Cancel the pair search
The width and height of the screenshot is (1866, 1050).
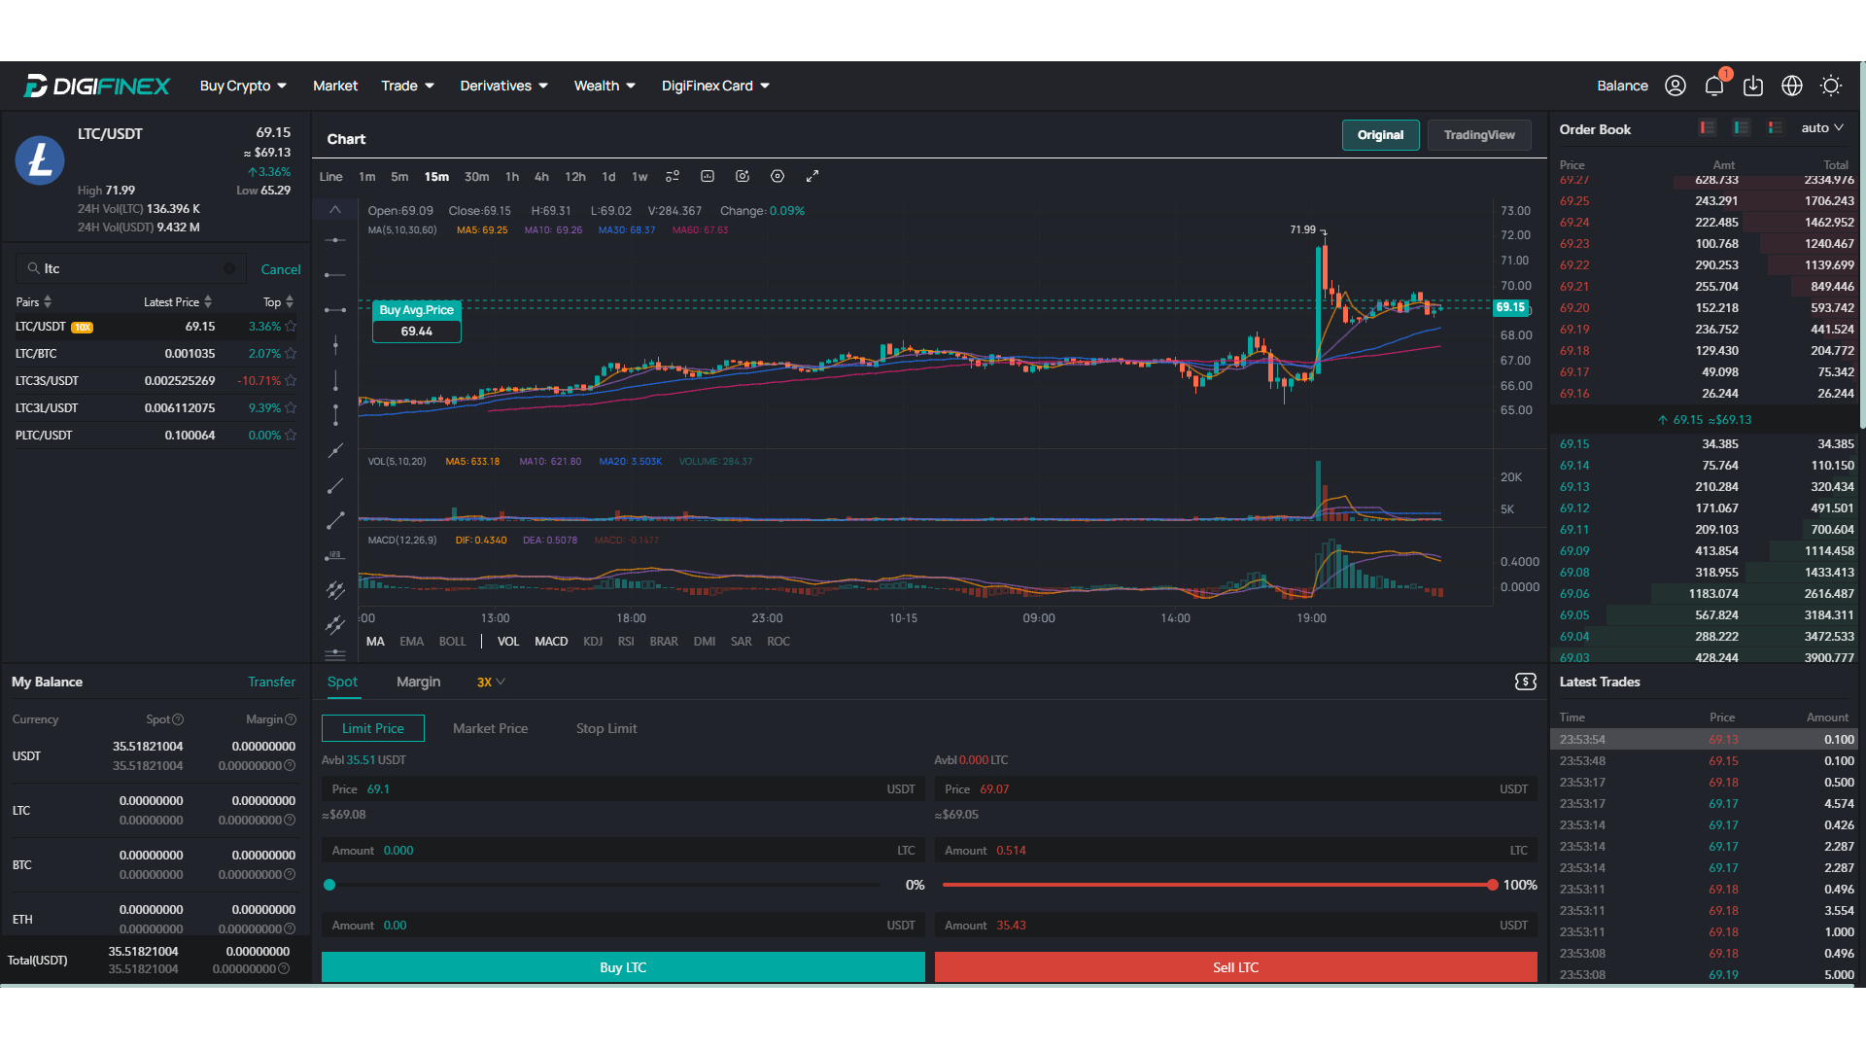click(281, 269)
